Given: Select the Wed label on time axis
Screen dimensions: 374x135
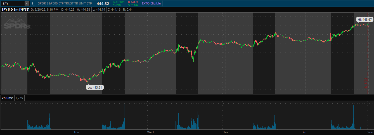Looking at the screenshot, I should [150, 132].
